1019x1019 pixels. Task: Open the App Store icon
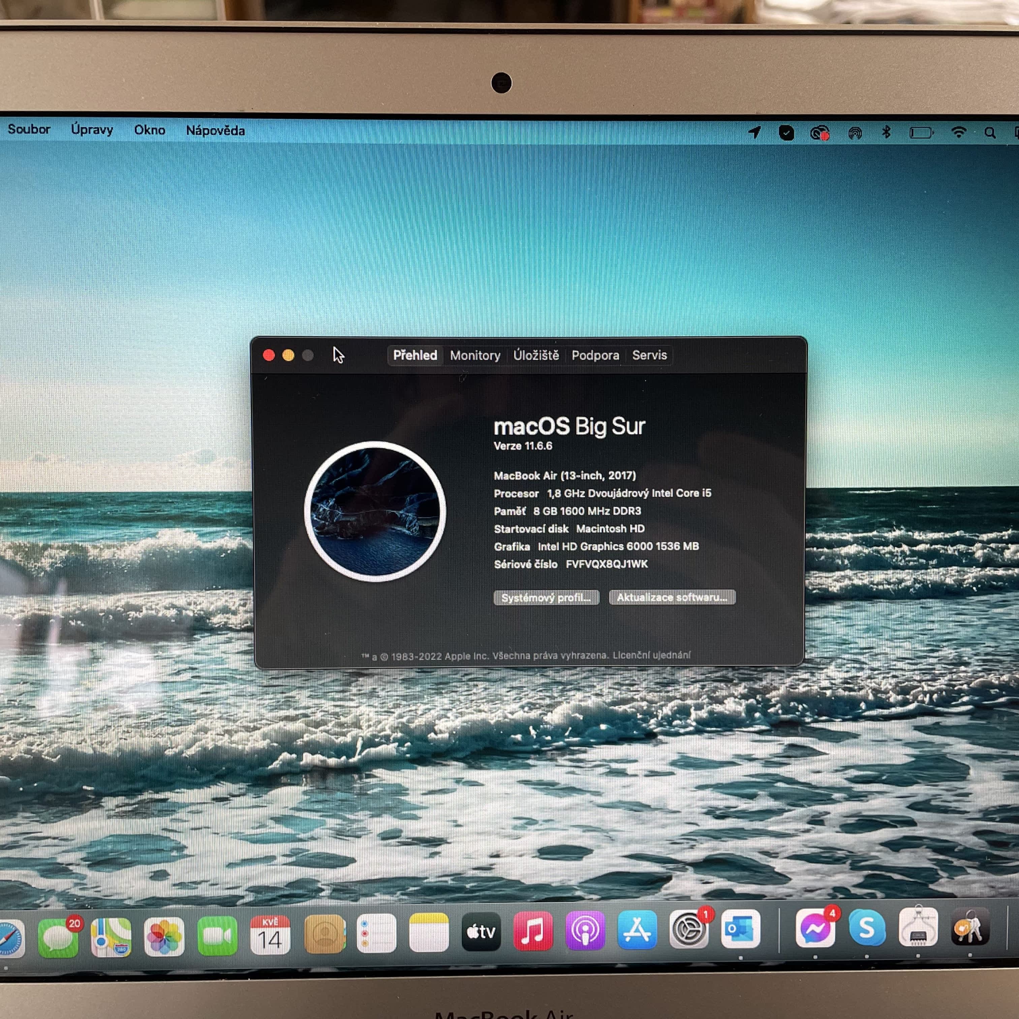[x=637, y=930]
